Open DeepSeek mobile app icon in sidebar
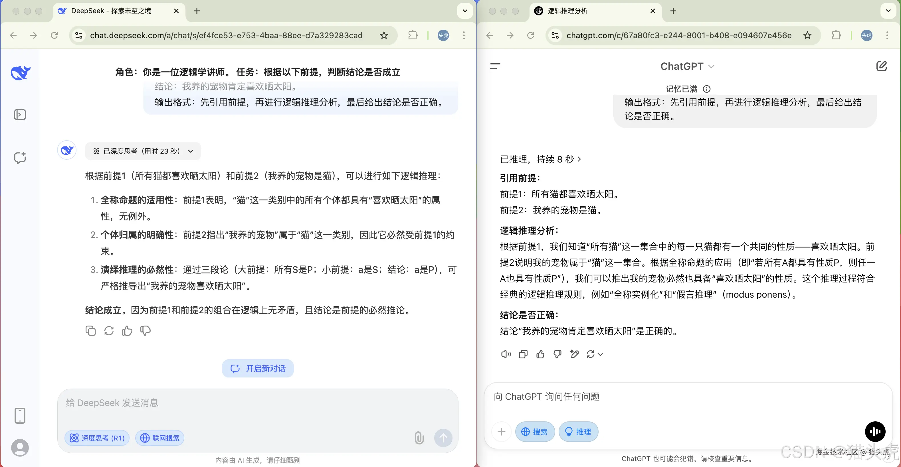The height and width of the screenshot is (467, 901). click(20, 416)
